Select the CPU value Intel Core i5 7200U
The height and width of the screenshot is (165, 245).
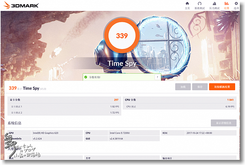(120, 133)
